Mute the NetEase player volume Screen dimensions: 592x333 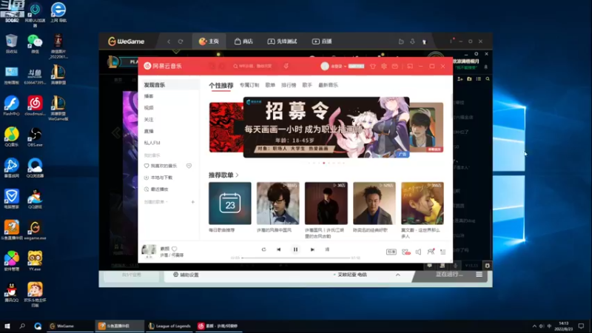click(418, 252)
